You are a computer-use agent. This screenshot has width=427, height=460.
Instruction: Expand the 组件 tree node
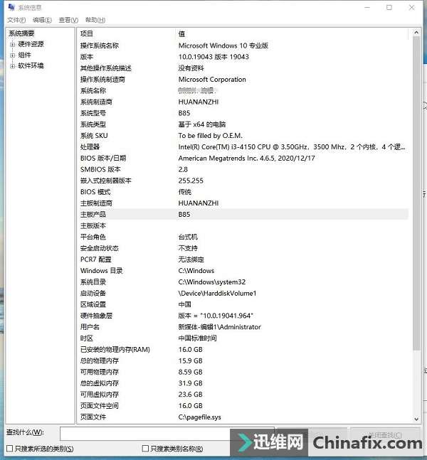(12, 55)
